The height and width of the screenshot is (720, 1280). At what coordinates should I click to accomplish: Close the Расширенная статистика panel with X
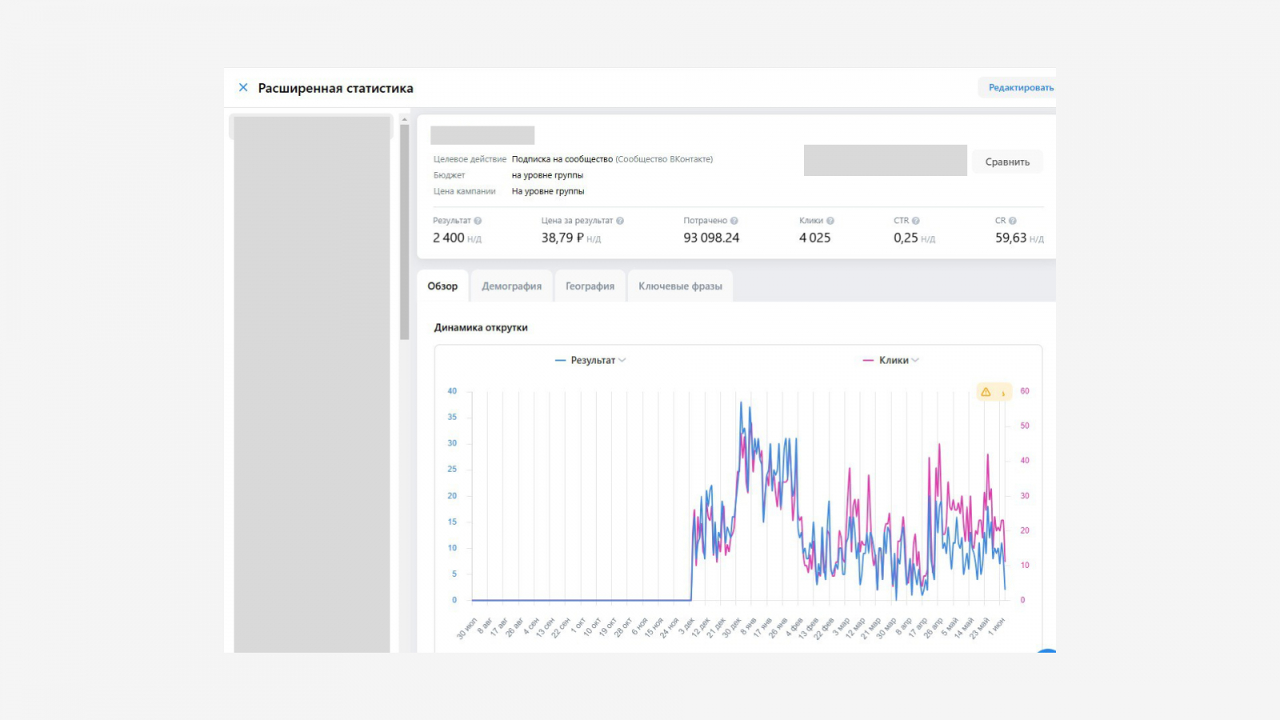(243, 88)
